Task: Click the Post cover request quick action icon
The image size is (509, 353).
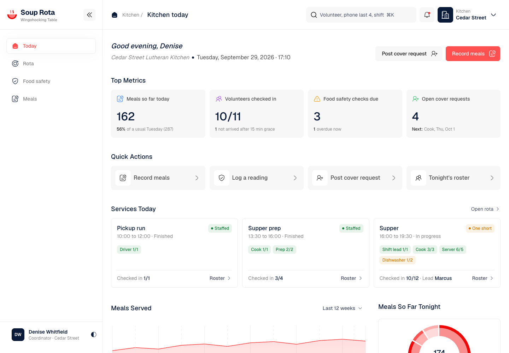Action: click(320, 178)
